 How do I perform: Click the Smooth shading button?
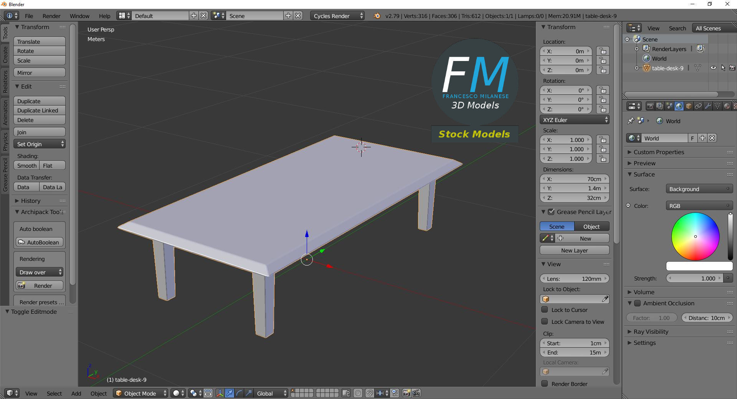pyautogui.click(x=26, y=165)
